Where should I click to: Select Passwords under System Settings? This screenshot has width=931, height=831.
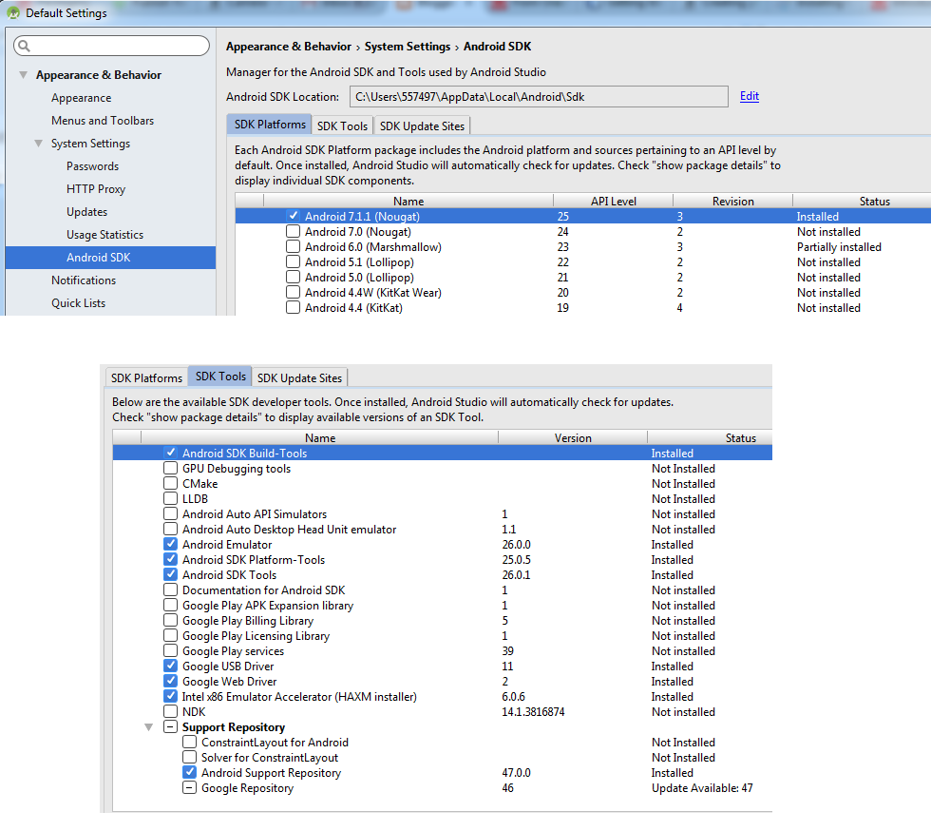[93, 166]
